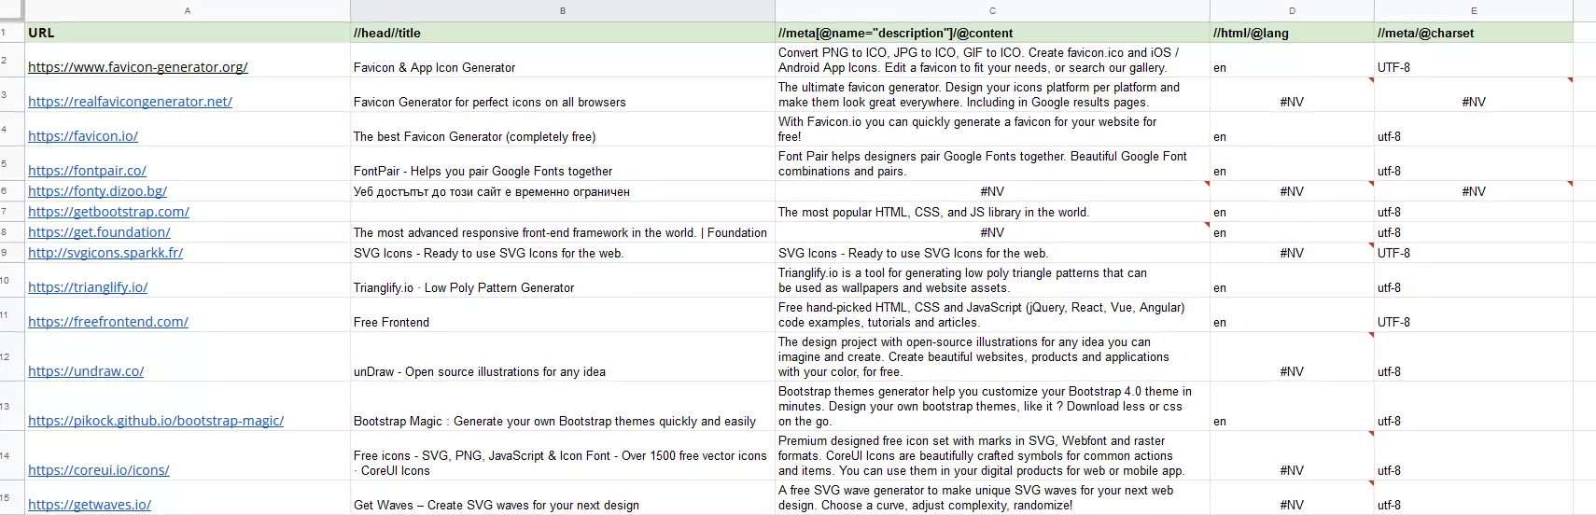
Task: Select the //html/@lang header cell
Action: [1292, 33]
